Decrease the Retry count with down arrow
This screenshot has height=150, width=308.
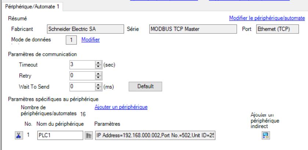click(x=99, y=77)
